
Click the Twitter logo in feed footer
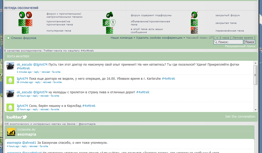coord(17,117)
